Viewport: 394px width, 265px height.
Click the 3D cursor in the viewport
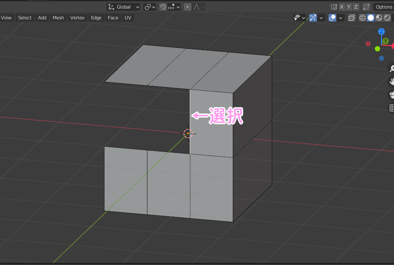click(188, 134)
